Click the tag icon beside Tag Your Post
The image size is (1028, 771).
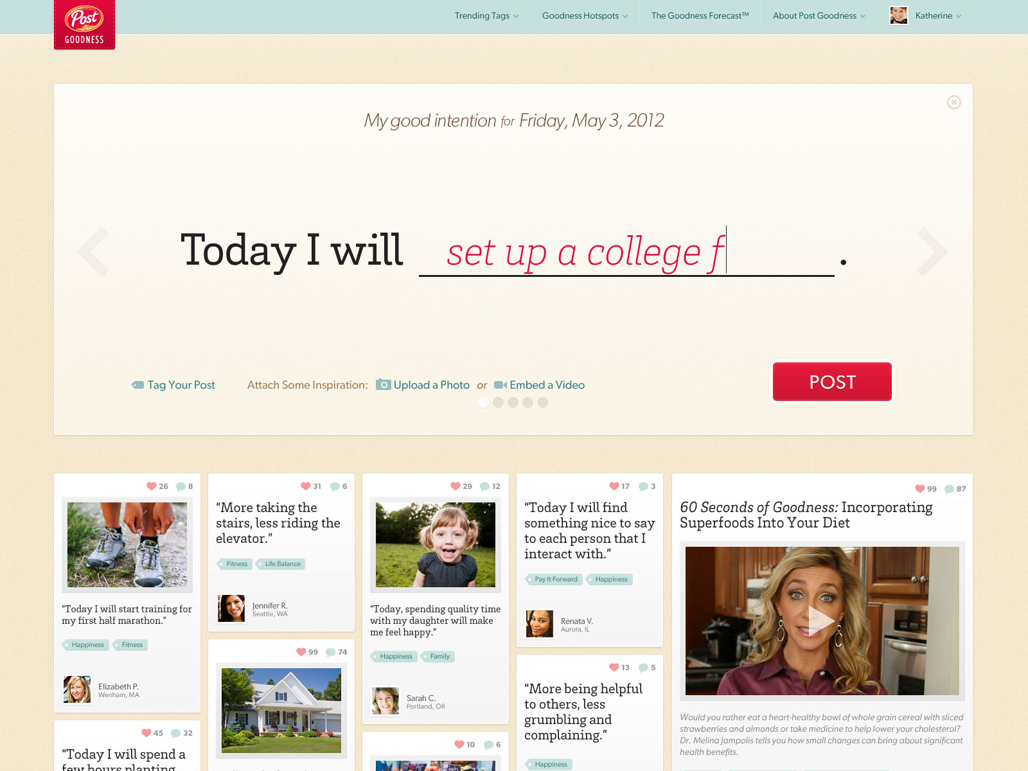point(138,385)
